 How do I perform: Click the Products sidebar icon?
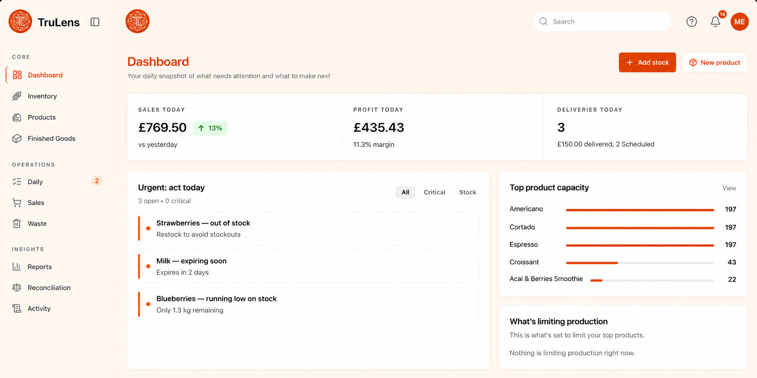pyautogui.click(x=17, y=117)
